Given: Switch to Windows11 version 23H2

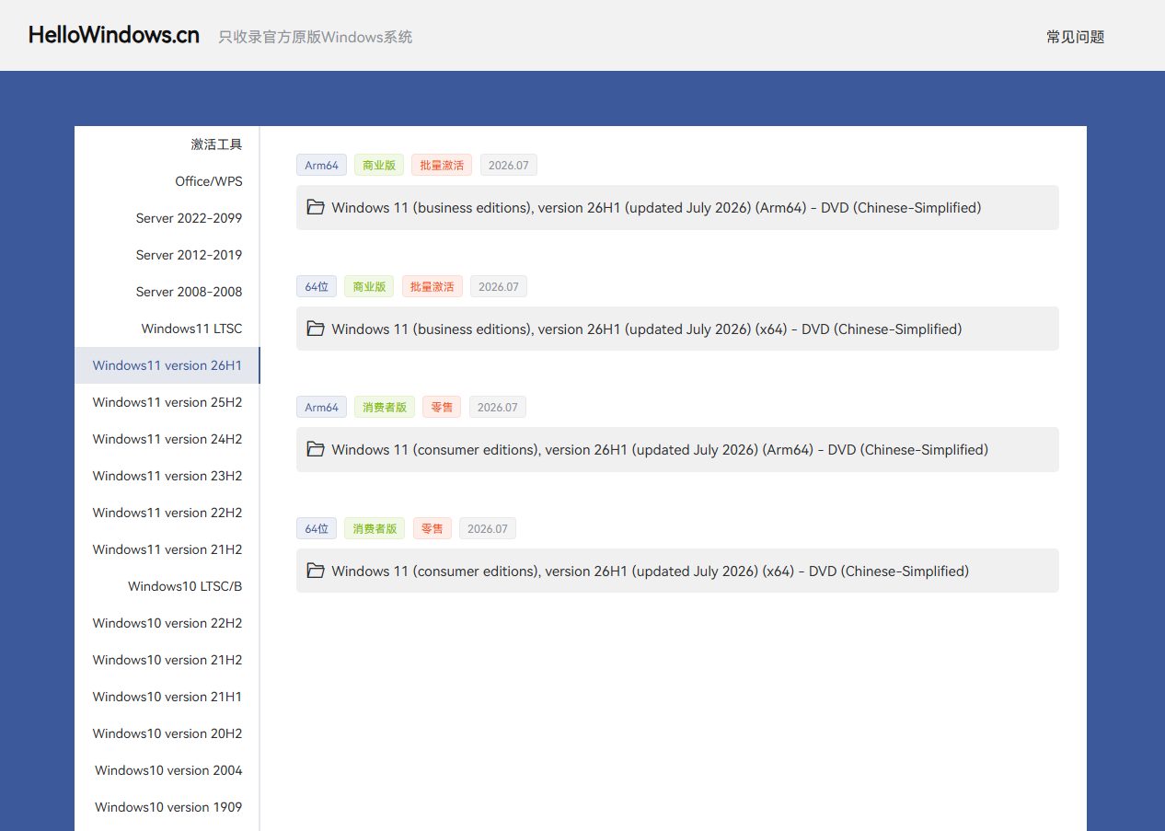Looking at the screenshot, I should click(167, 476).
